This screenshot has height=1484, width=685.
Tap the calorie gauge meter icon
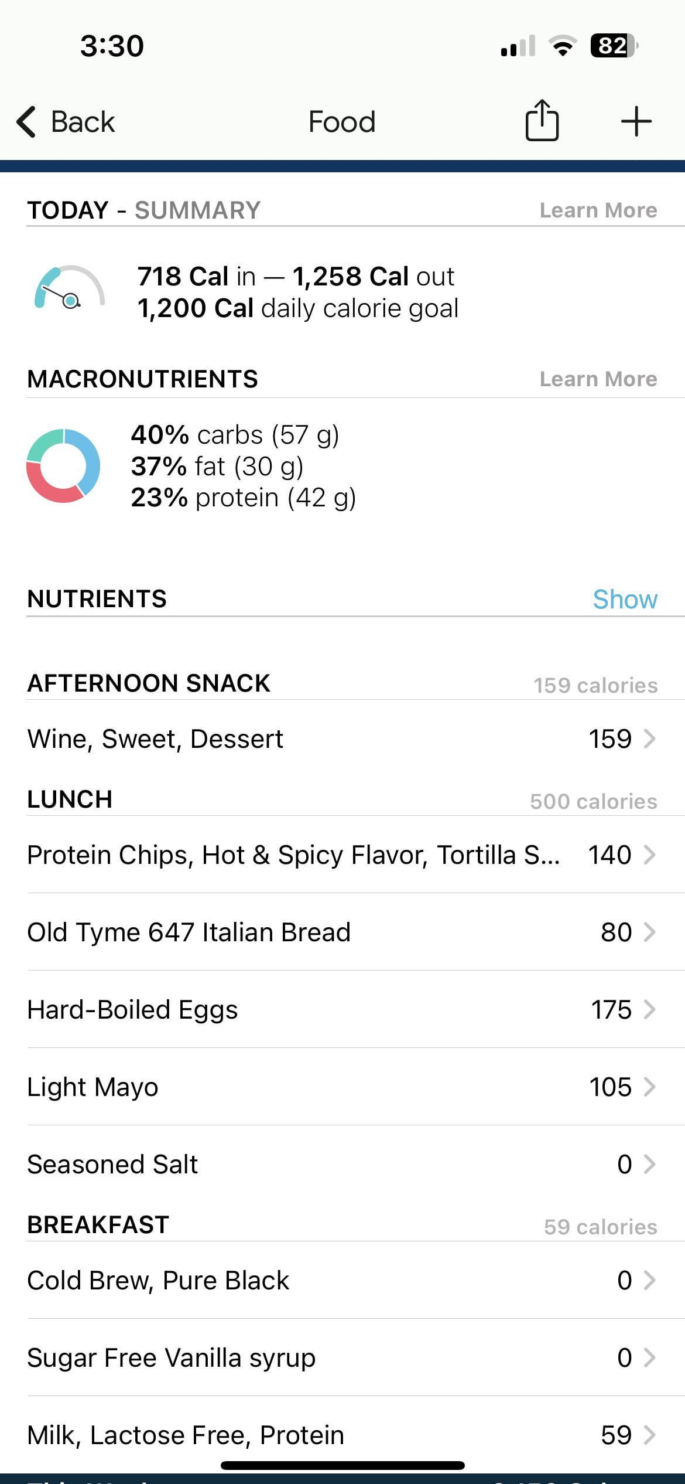pyautogui.click(x=70, y=287)
